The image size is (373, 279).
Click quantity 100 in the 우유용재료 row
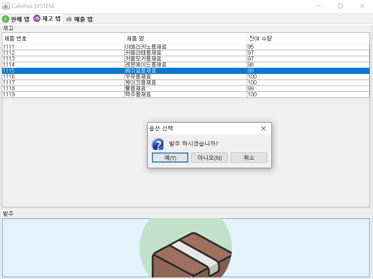point(308,77)
